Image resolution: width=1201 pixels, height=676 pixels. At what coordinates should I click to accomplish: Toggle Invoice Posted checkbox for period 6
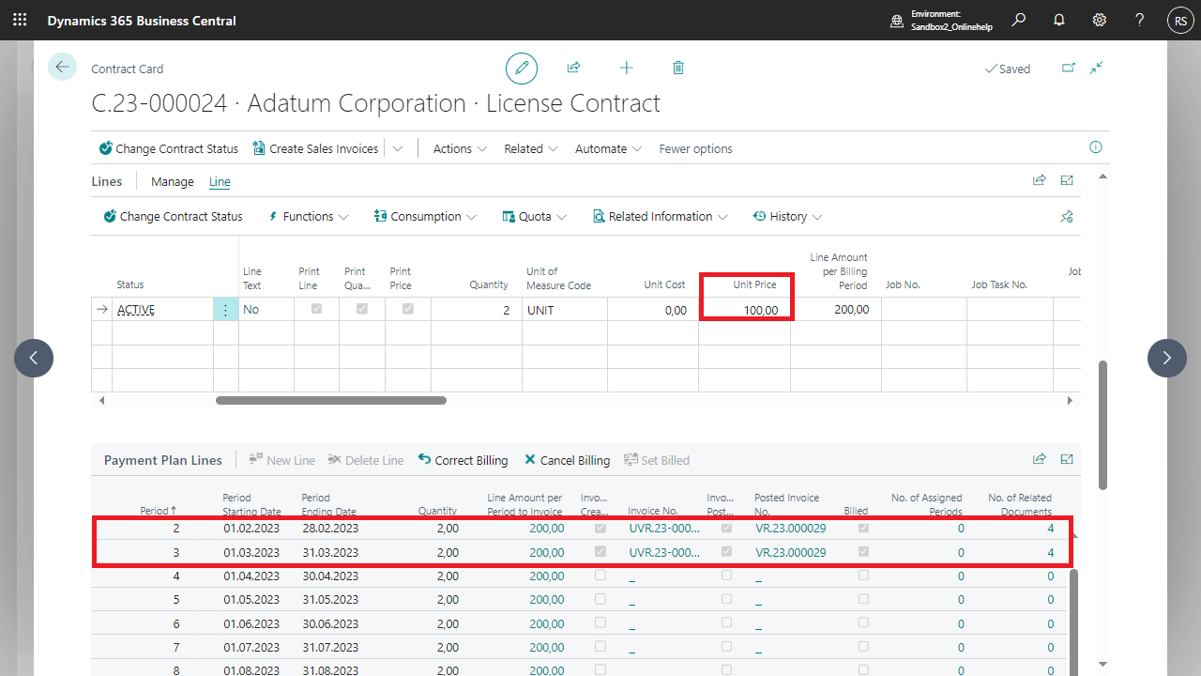pos(726,622)
